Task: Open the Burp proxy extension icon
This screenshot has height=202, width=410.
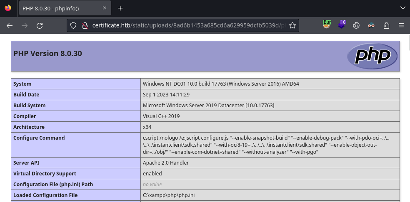Action: pos(327,25)
